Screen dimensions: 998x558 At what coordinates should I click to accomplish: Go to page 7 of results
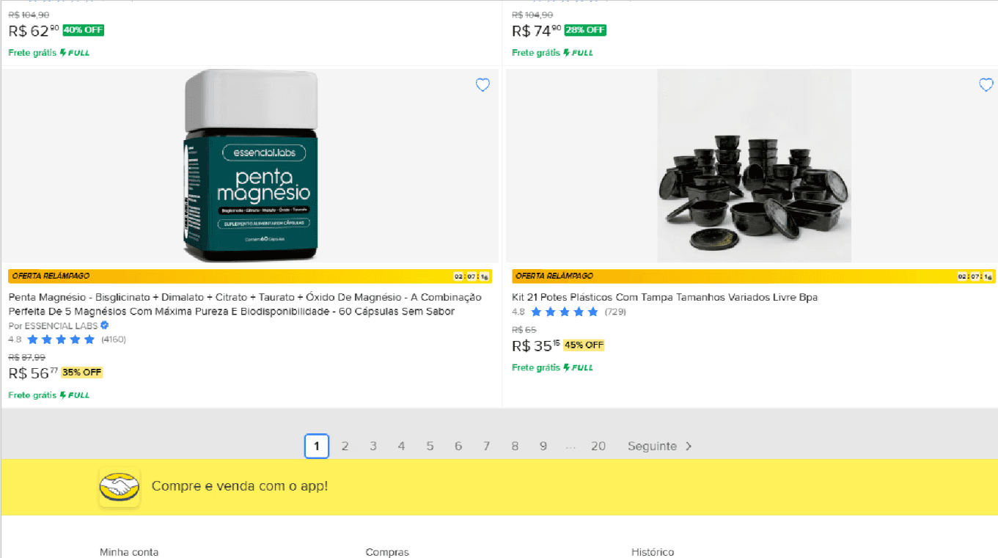pos(486,446)
